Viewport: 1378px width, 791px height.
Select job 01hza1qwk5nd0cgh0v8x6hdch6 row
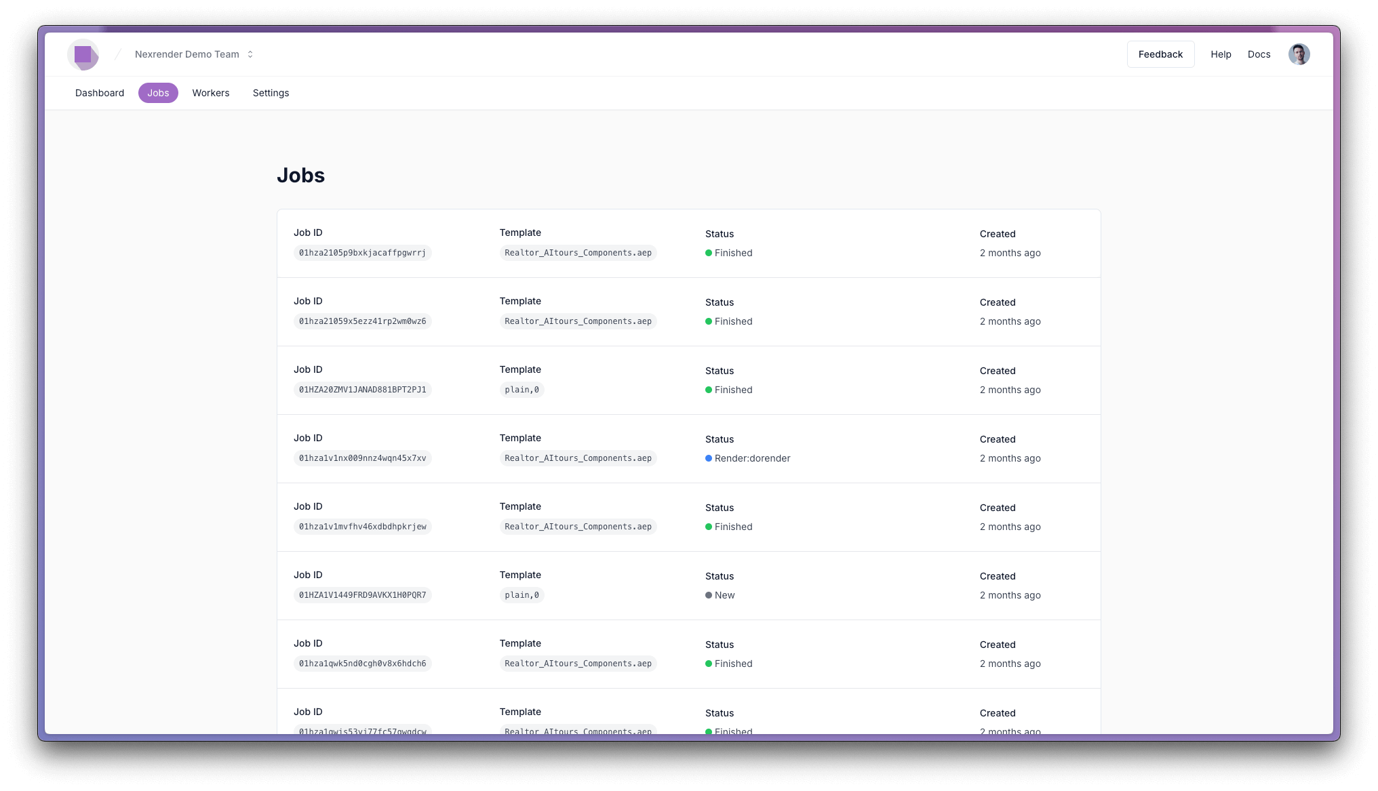[362, 664]
